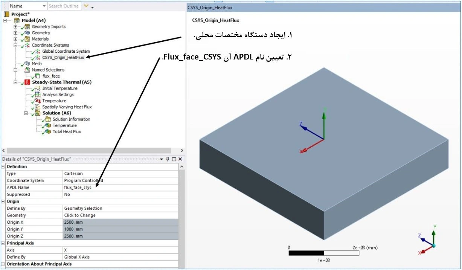
Task: Select CSYS_Origin_HeatFlux in the outline
Action: [63, 58]
